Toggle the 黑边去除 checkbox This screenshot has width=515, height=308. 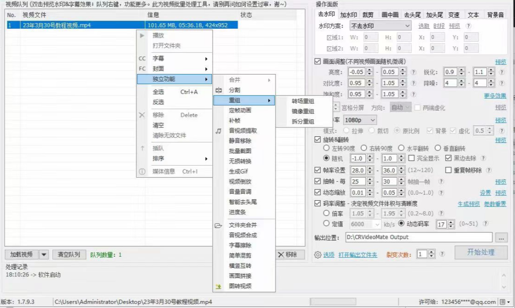click(448, 158)
